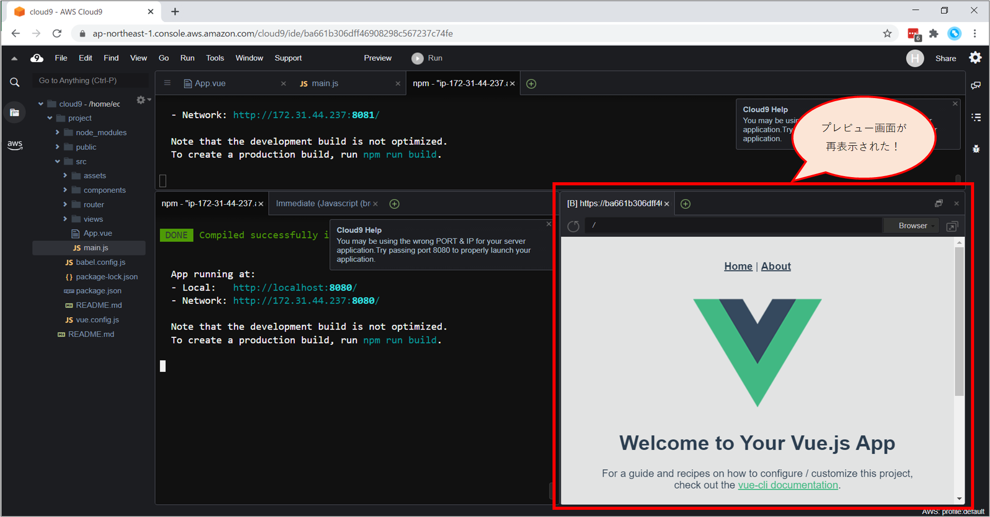Click the Share button
This screenshot has width=990, height=517.
pos(945,59)
